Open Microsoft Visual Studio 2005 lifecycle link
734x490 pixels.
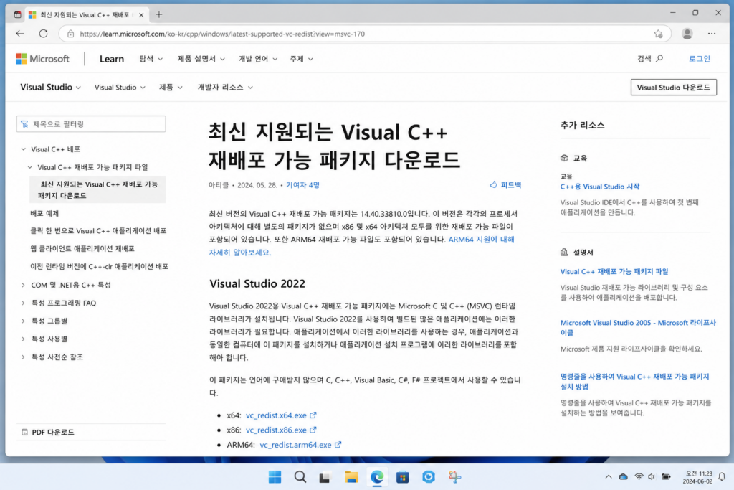point(637,327)
